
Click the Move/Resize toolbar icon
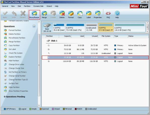pos(34,15)
